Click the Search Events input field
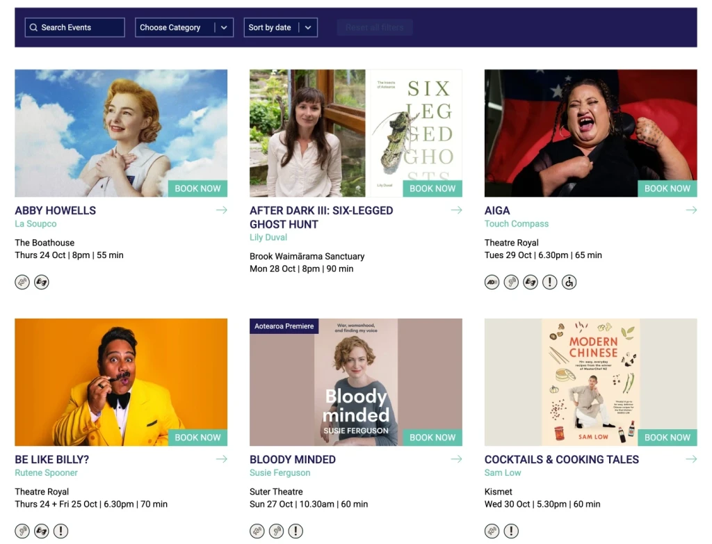 pos(75,28)
